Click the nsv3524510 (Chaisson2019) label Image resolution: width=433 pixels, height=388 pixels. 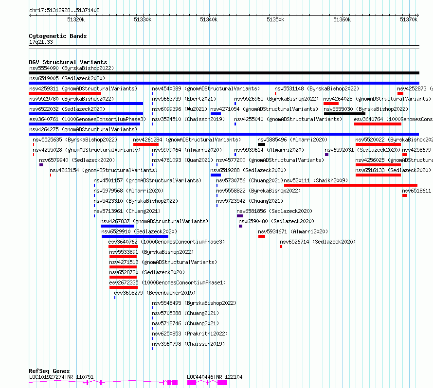pyautogui.click(x=188, y=119)
